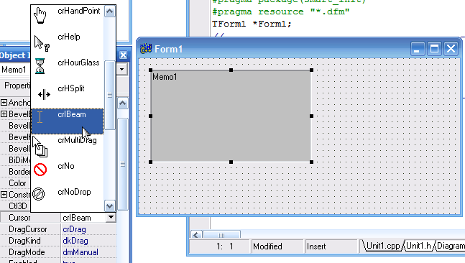Click the code editor horizontal scrollbar thumb
The width and height of the screenshot is (465, 263).
[x=221, y=235]
